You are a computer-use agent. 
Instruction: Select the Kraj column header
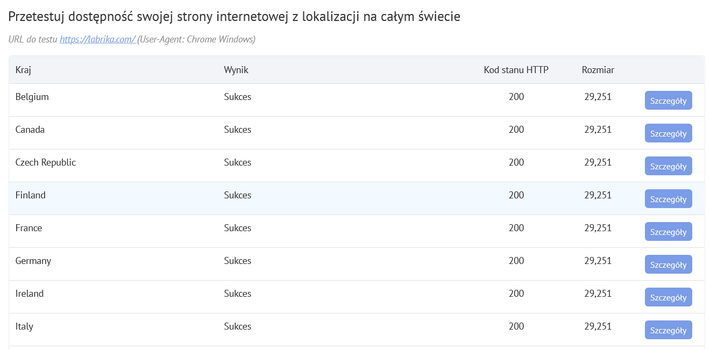tap(23, 69)
